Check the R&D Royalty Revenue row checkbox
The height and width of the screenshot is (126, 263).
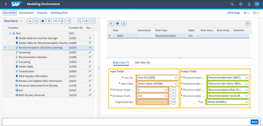[5, 95]
